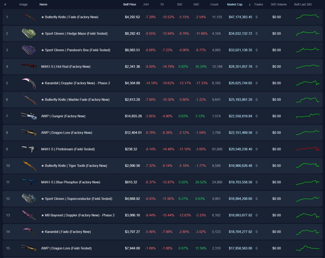Open AWP Gungnir item image
325x258 pixels.
coord(29,116)
